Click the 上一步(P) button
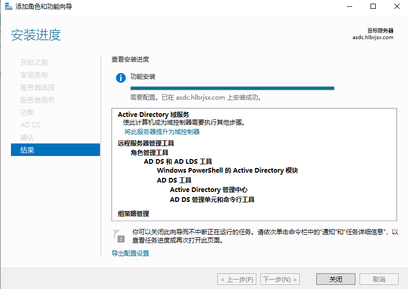Image resolution: width=408 pixels, height=289 pixels. coord(237,279)
